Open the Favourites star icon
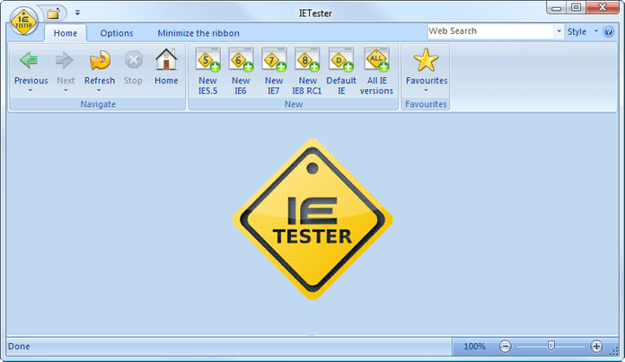Image resolution: width=625 pixels, height=362 pixels. coord(426,60)
